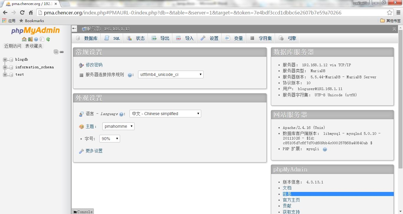
Task: Click the 更多设置 more settings link
Action: click(94, 151)
